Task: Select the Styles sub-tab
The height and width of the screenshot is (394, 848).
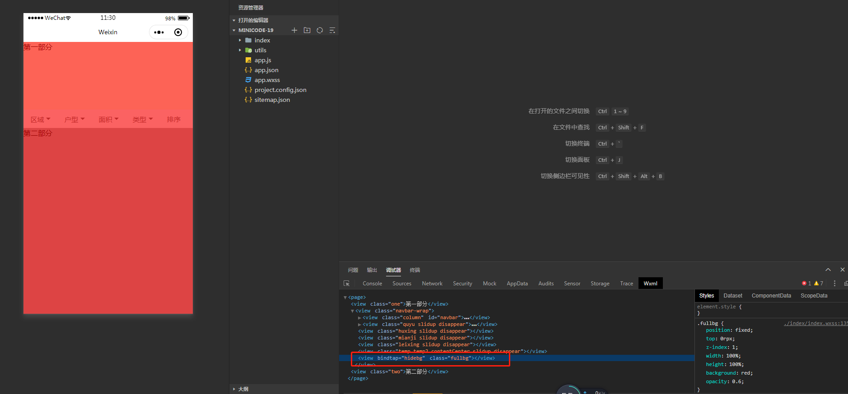Action: coord(707,296)
